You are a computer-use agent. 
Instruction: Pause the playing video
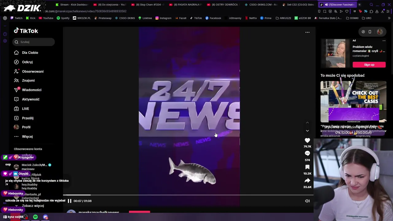coord(69,201)
